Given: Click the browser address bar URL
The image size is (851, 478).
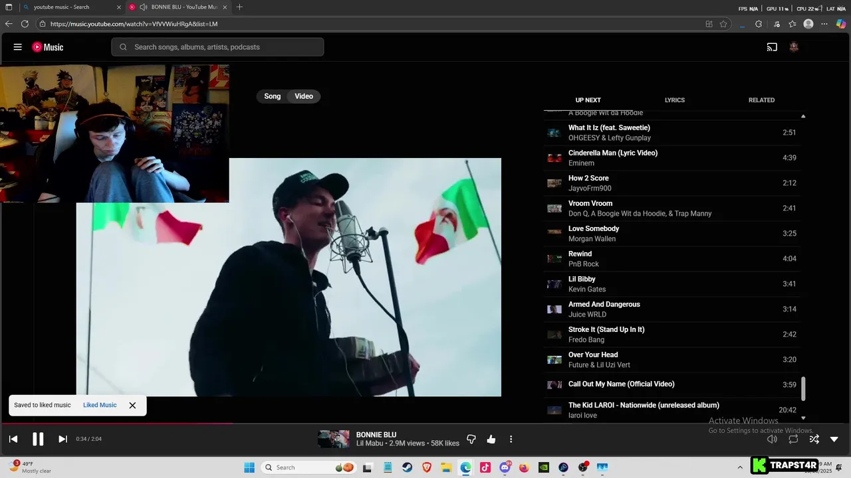Looking at the screenshot, I should coord(134,24).
